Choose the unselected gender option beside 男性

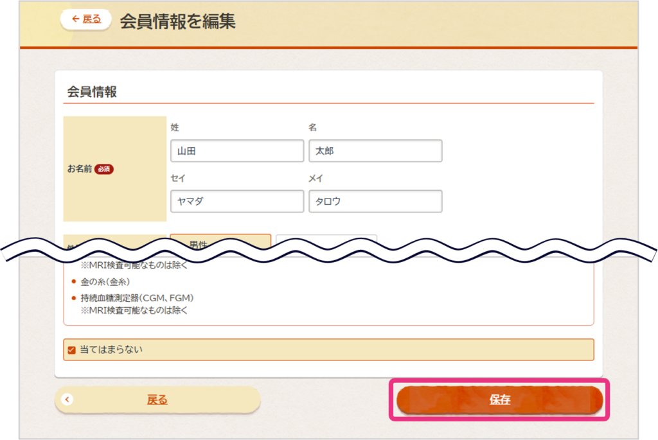(x=326, y=240)
